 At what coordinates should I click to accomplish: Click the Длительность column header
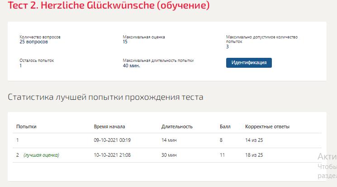tap(177, 126)
